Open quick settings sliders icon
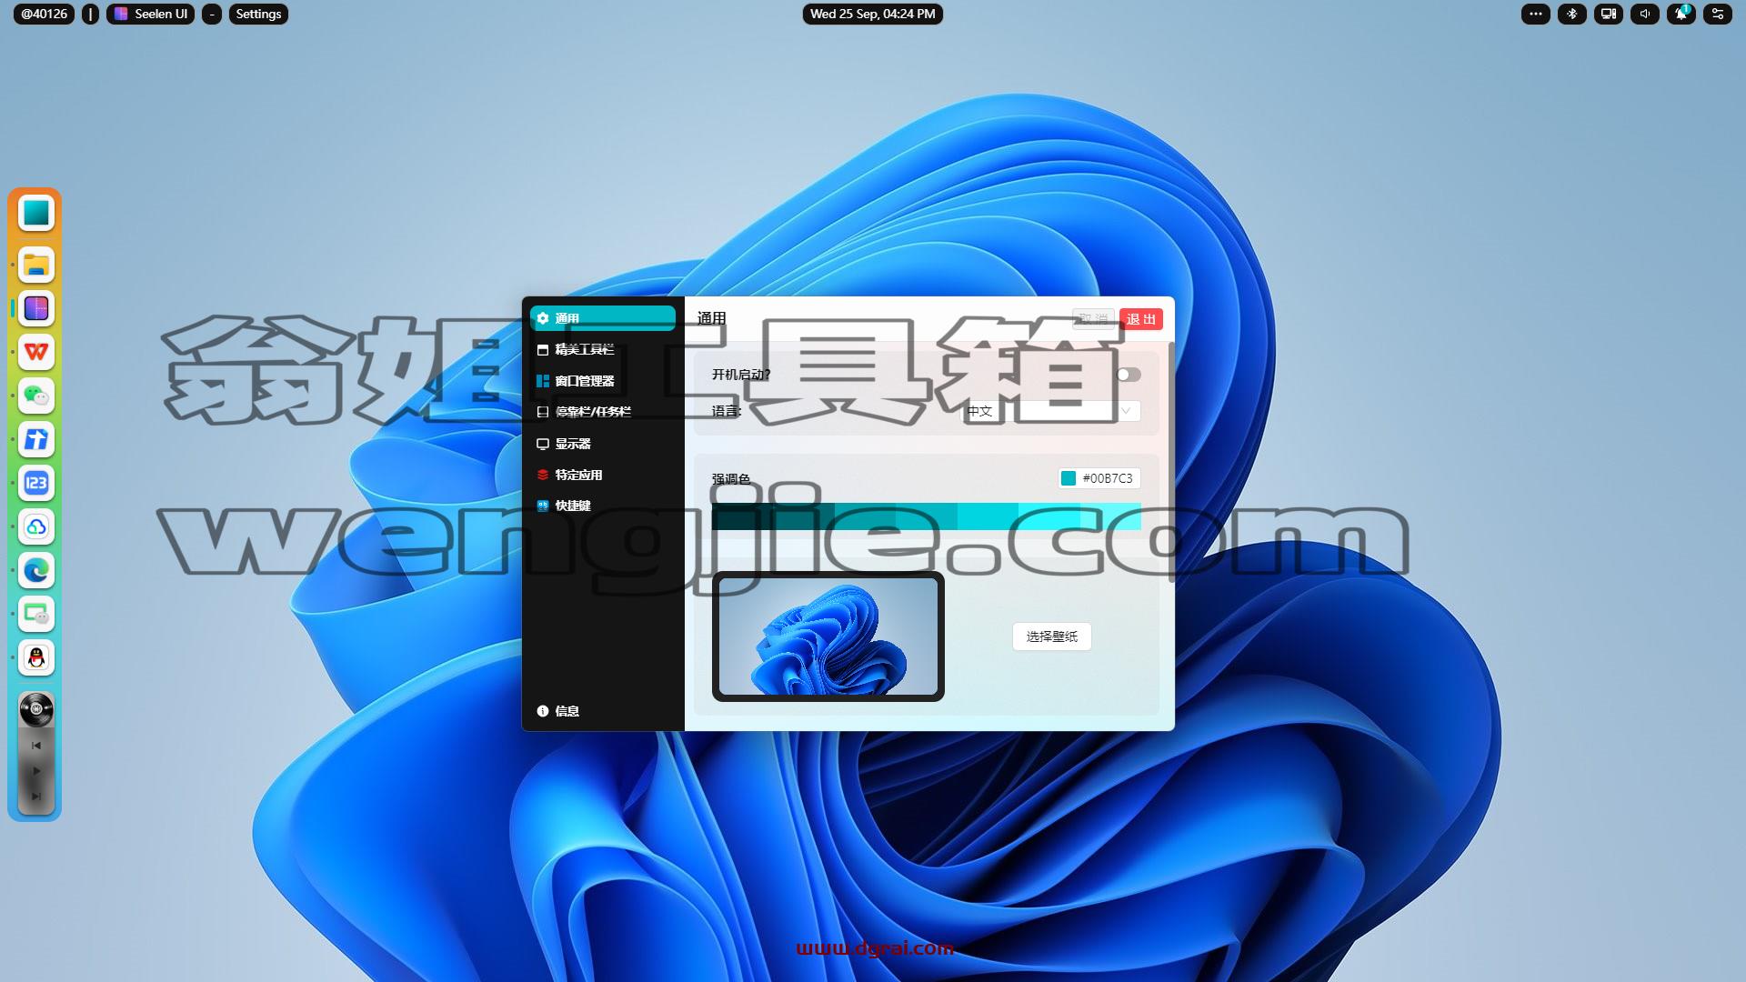Viewport: 1746px width, 982px height. (x=1718, y=14)
